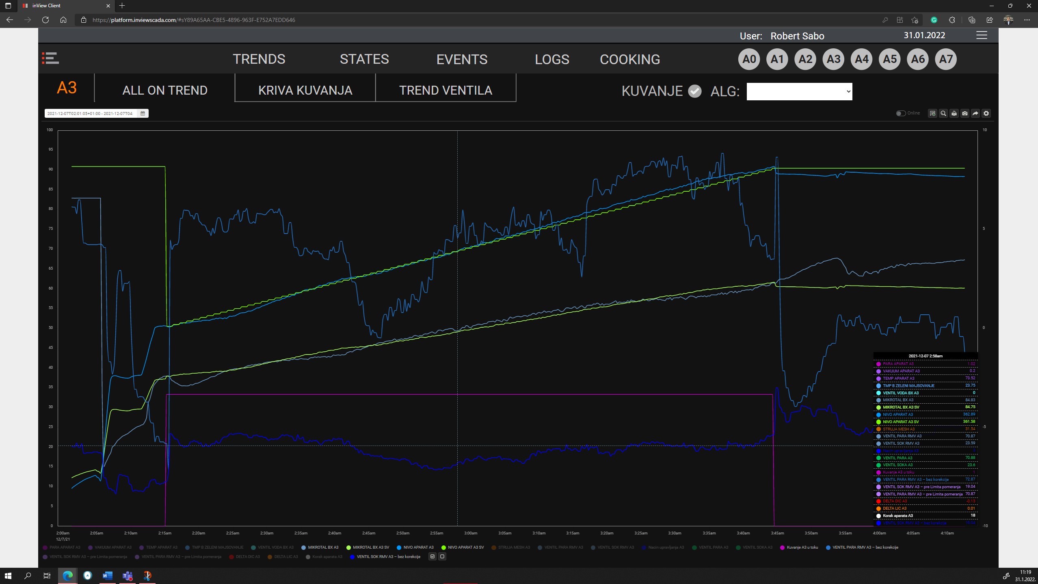This screenshot has height=584, width=1038.
Task: Switch to the TREND VENTILA tab
Action: 446,90
